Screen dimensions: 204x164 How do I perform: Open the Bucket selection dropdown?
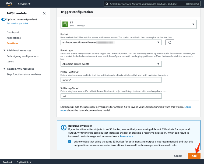coord(111,42)
